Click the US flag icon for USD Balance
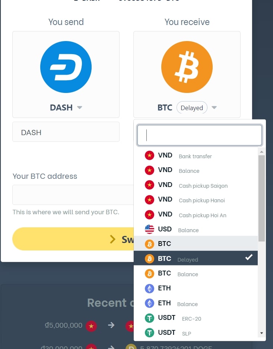Viewport: 273px width, 349px height. (149, 229)
